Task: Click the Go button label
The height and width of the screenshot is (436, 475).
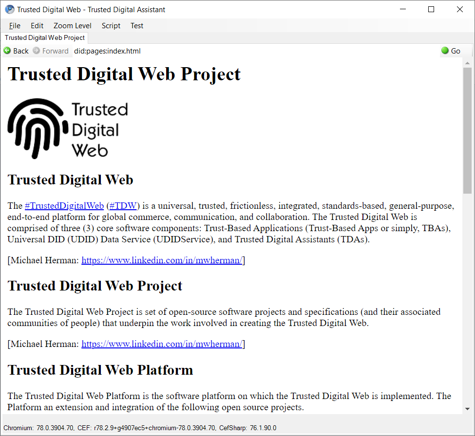Action: click(x=456, y=51)
